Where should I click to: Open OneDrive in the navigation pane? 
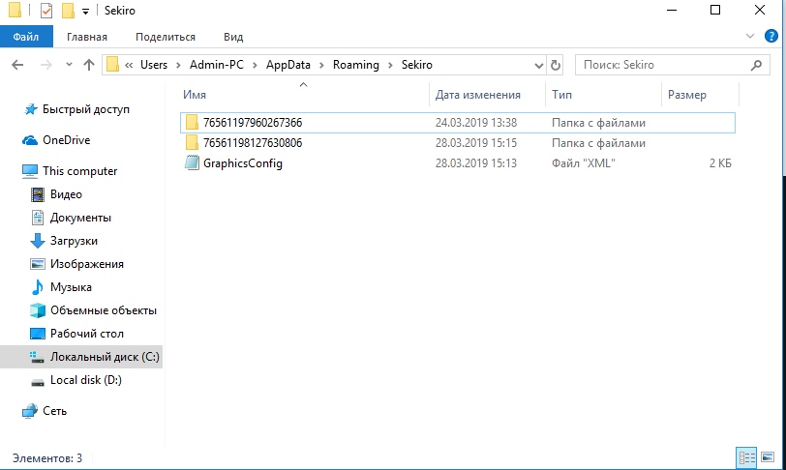click(57, 140)
